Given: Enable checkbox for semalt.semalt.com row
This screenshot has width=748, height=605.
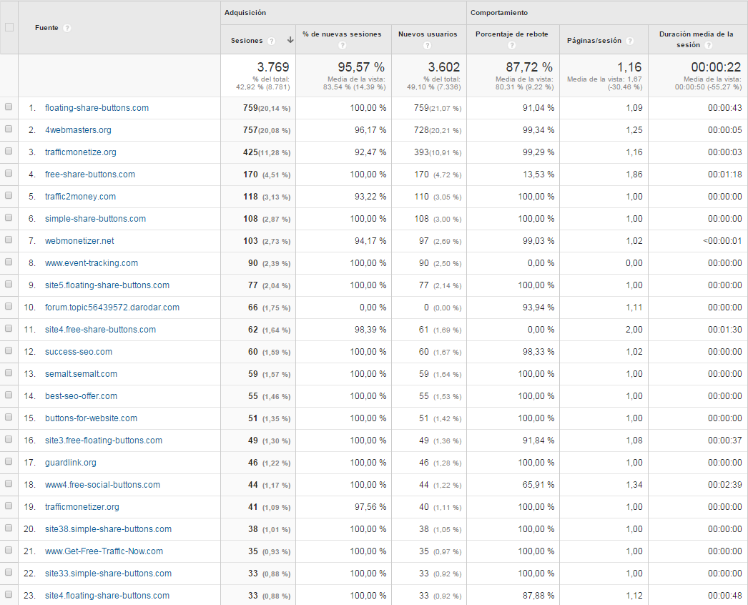Looking at the screenshot, I should (x=9, y=373).
